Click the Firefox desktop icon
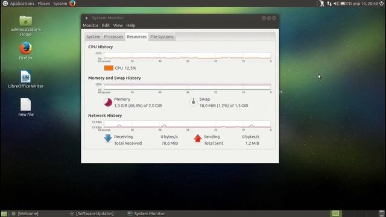The width and height of the screenshot is (386, 217). [25, 51]
